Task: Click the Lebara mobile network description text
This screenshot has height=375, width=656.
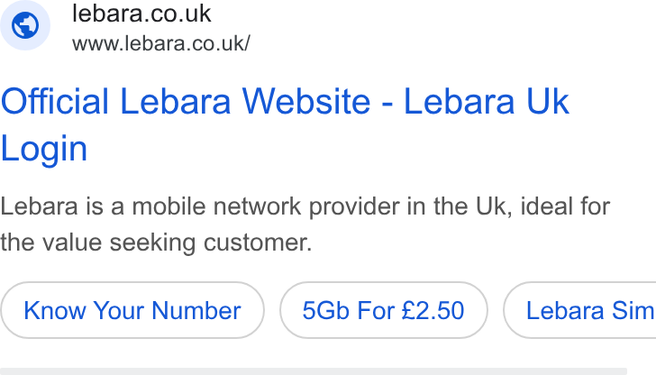Action: pos(305,224)
